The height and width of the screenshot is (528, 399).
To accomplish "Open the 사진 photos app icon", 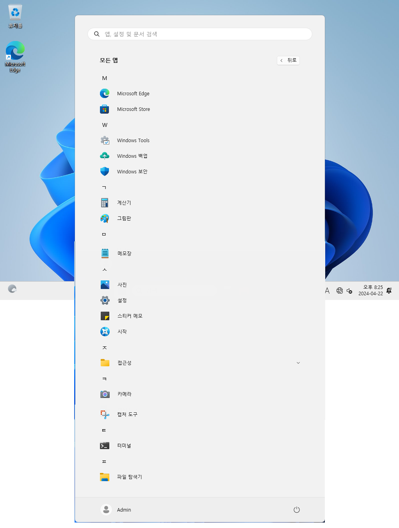I will point(105,285).
